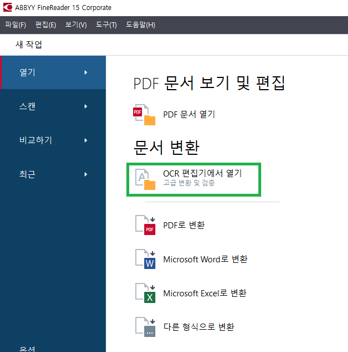The height and width of the screenshot is (352, 348).
Task: Click the OCR editor open icon
Action: 145,179
